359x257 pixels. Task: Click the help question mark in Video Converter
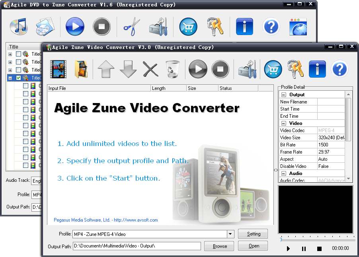tap(339, 69)
